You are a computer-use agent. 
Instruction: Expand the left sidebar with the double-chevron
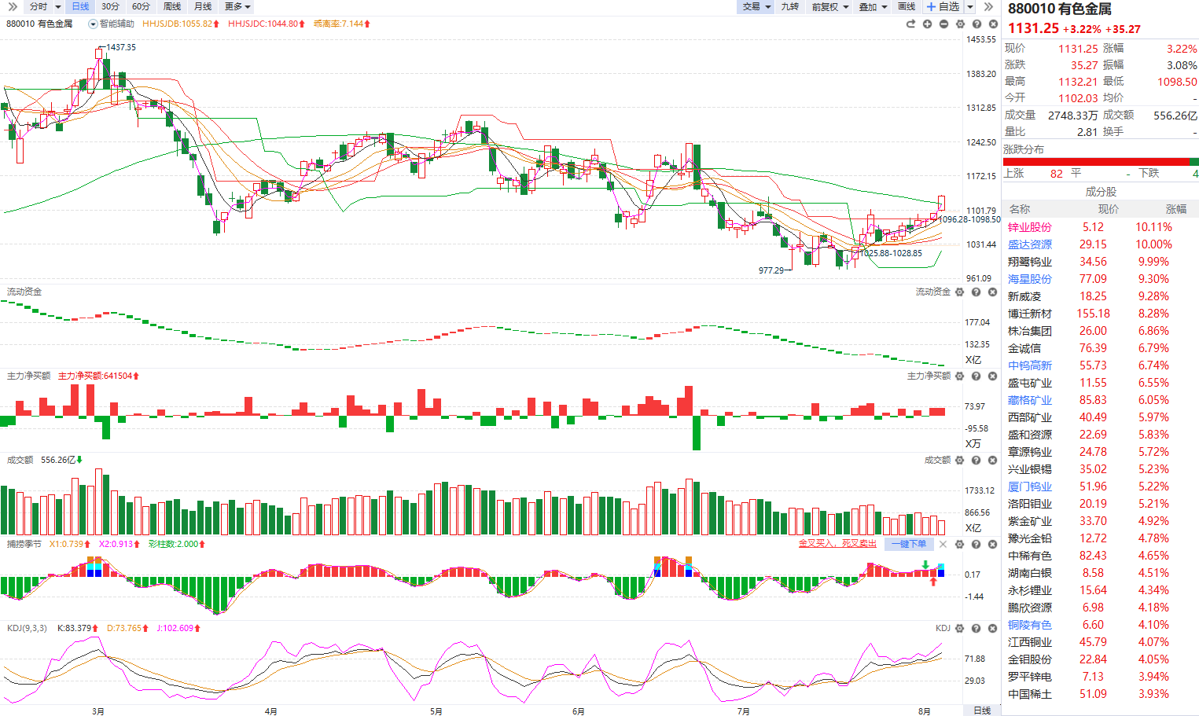[x=13, y=6]
